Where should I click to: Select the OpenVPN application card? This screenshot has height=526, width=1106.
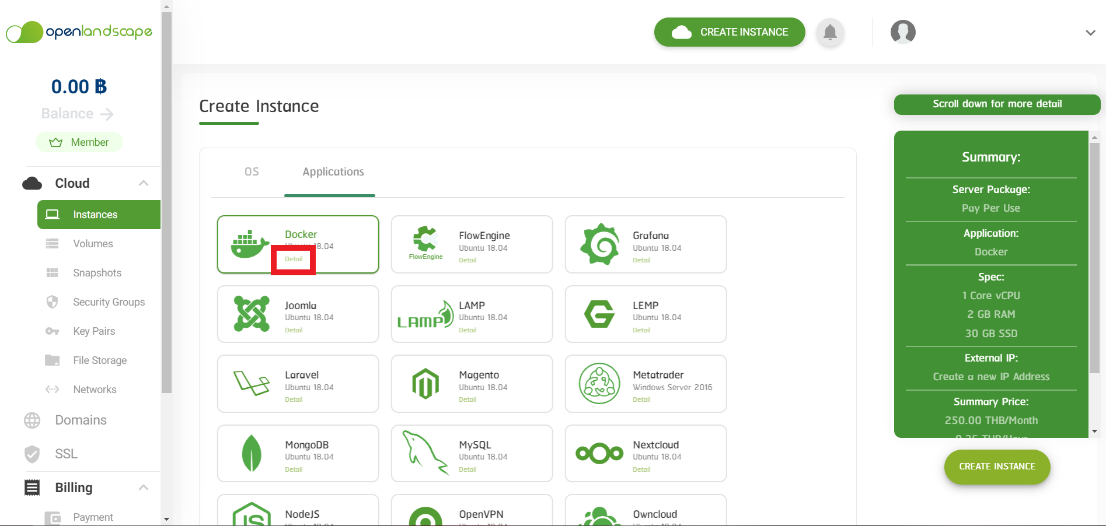pyautogui.click(x=472, y=510)
